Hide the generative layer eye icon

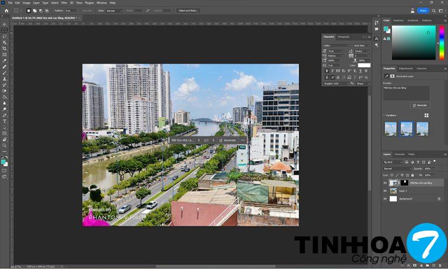(386, 182)
